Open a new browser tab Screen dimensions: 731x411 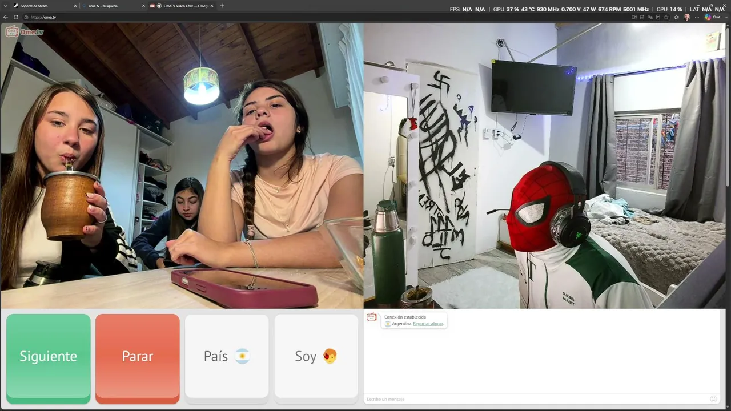(x=222, y=6)
